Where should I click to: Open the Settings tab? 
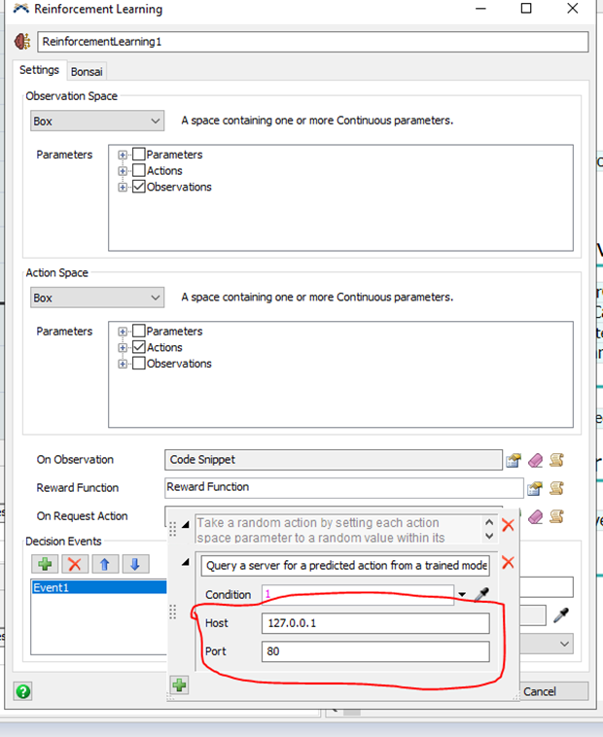[39, 71]
